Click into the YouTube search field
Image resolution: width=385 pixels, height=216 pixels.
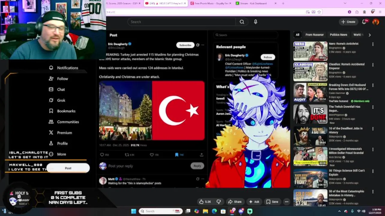tap(181, 22)
